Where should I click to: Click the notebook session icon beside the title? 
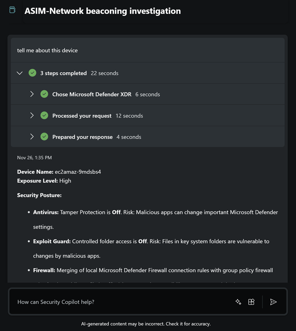[13, 10]
